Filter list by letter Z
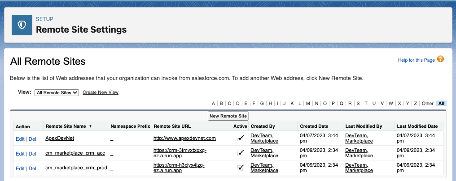Viewport: 456px width, 181px height. (x=416, y=103)
